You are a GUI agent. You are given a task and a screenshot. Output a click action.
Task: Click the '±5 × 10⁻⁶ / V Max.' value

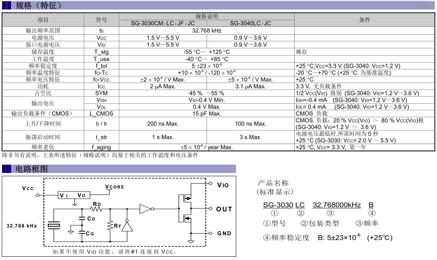click(250, 79)
